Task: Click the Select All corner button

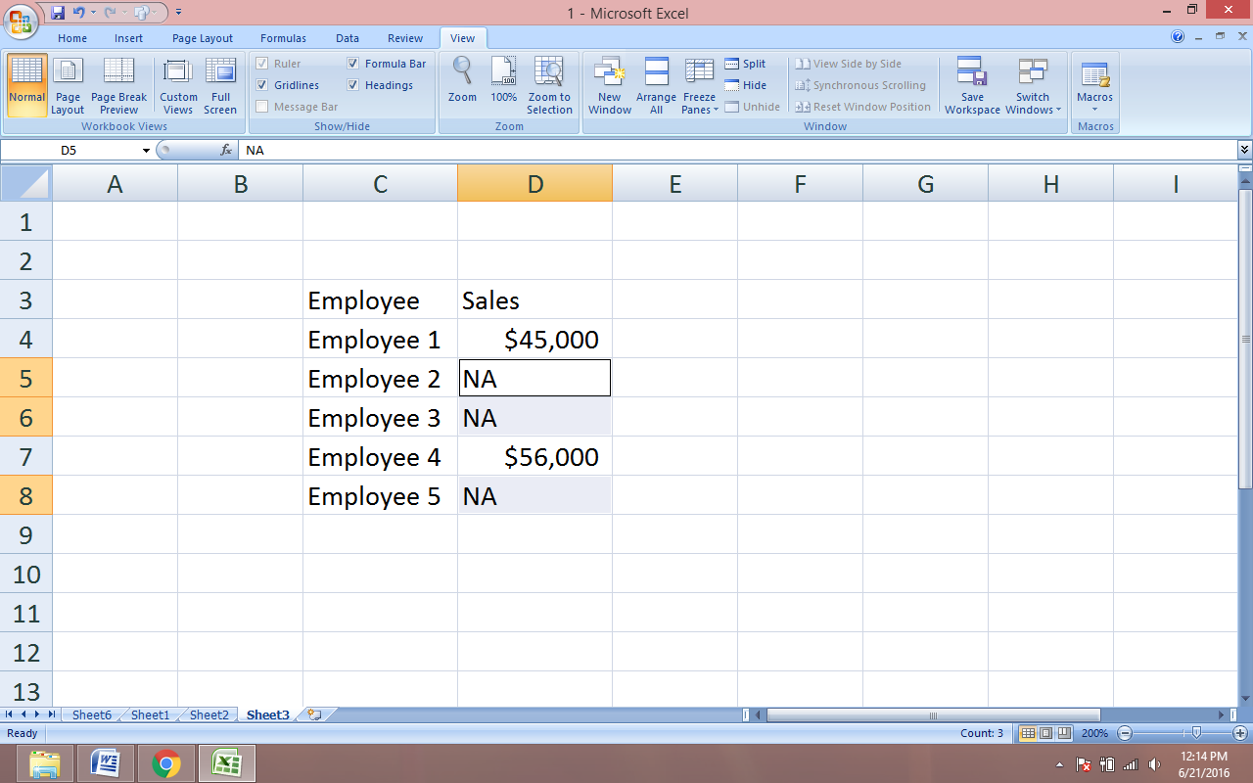Action: click(25, 183)
